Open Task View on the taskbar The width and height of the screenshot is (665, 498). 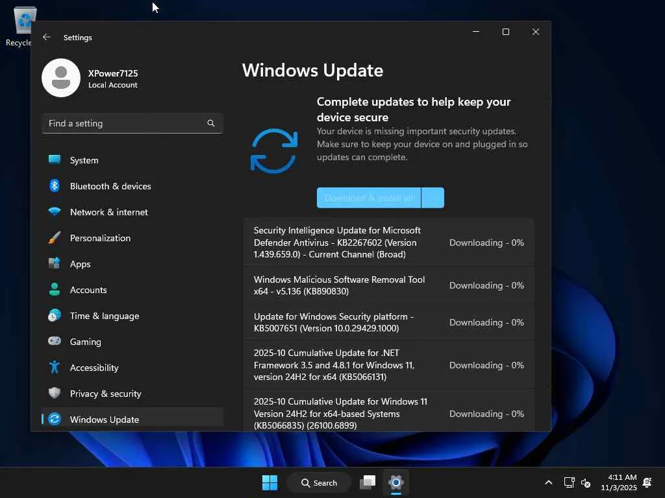tap(368, 482)
